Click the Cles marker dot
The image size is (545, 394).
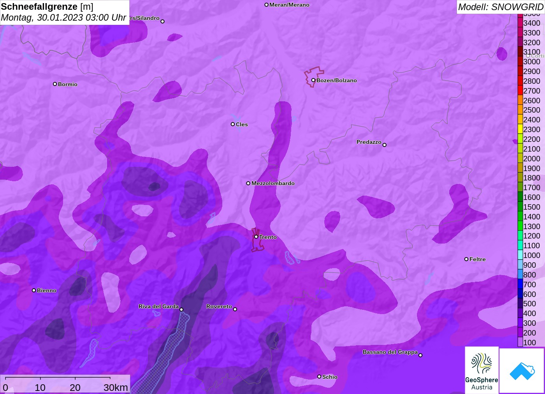pos(233,124)
